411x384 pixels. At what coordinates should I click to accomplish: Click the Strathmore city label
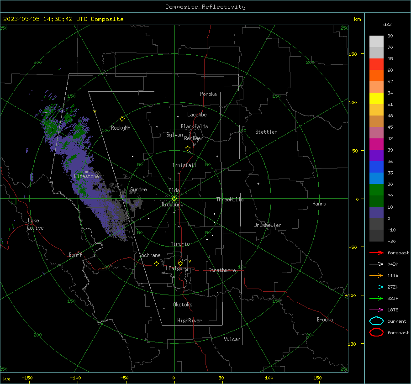pos(222,270)
